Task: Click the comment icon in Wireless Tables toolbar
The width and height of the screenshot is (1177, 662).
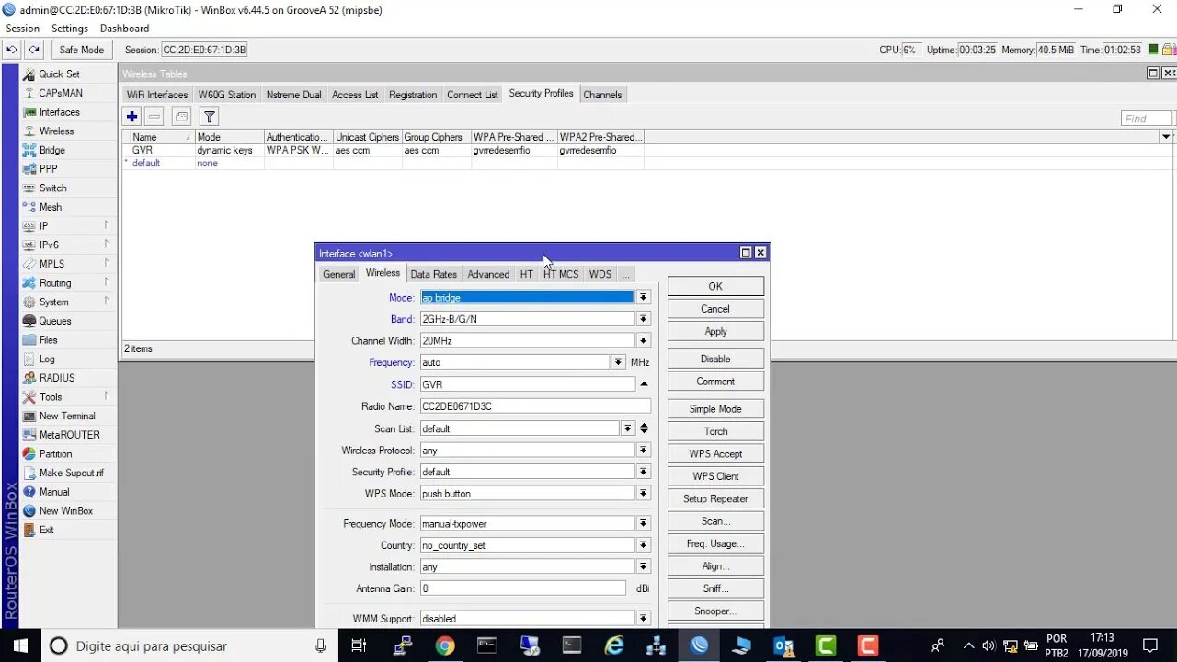Action: (182, 117)
